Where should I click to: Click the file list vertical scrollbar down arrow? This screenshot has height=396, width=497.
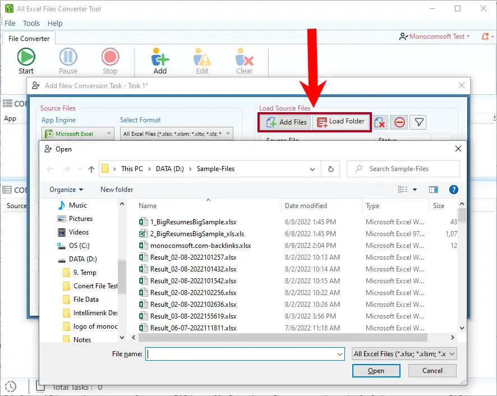point(462,328)
